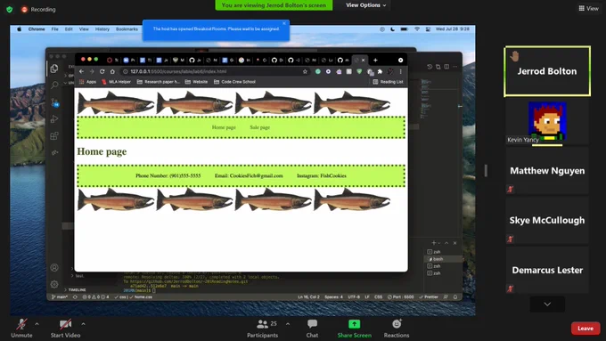Open the Chrome menu in menu bar
606x341 pixels.
click(37, 29)
